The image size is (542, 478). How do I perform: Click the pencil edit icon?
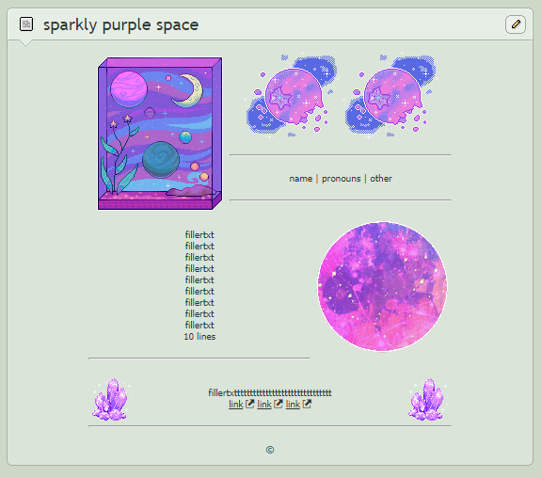(516, 24)
